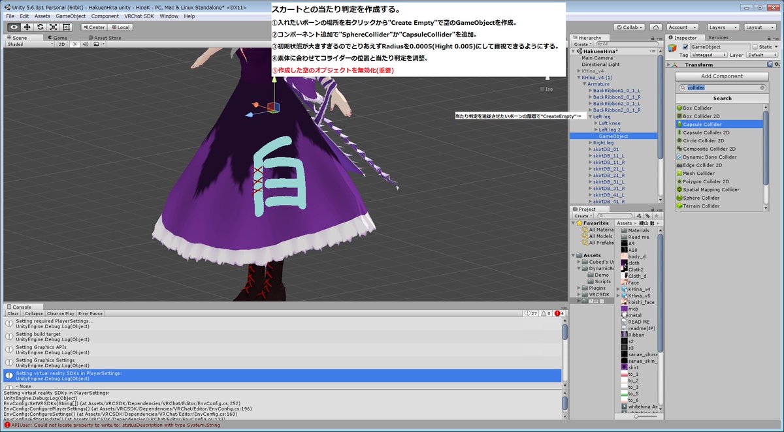
Task: Pick Sphere Collider from component list
Action: 719,198
